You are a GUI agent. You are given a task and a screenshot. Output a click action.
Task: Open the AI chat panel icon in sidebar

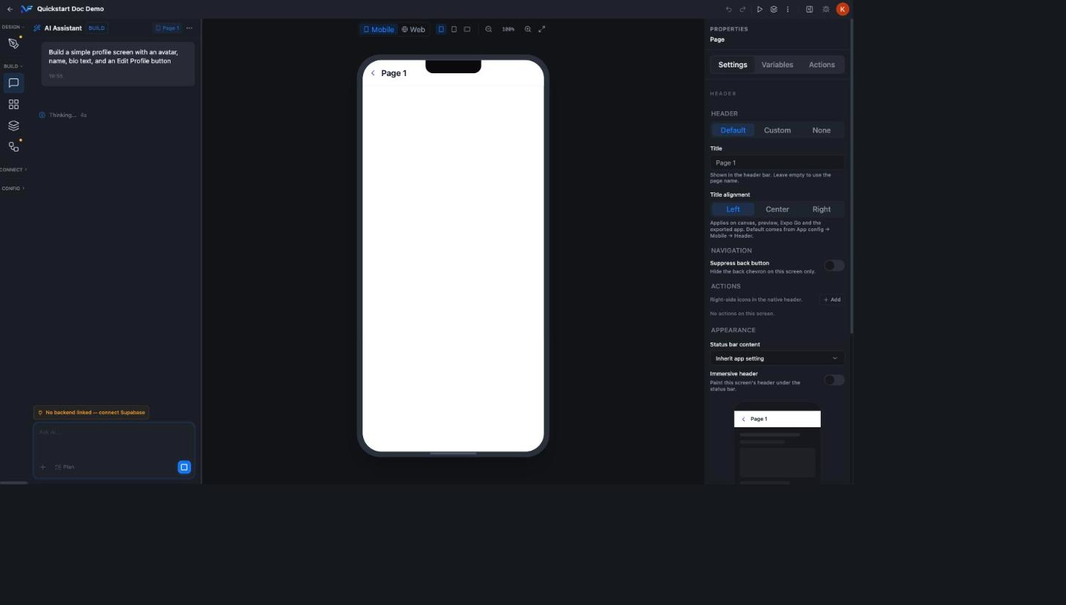click(x=13, y=83)
